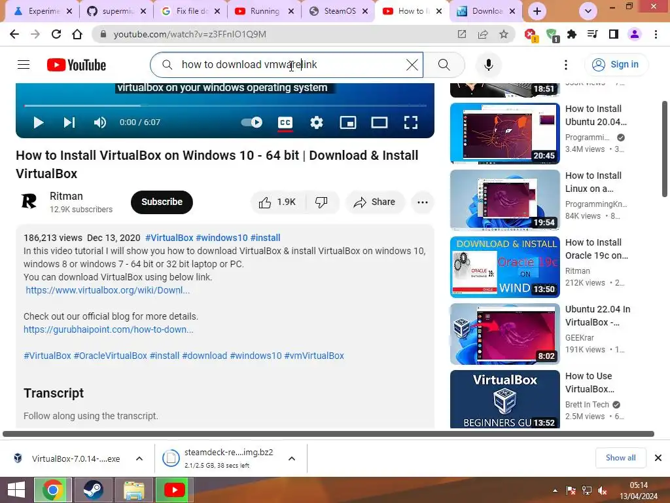This screenshot has height=503, width=670.
Task: Toggle browser side panel
Action: coord(614,34)
